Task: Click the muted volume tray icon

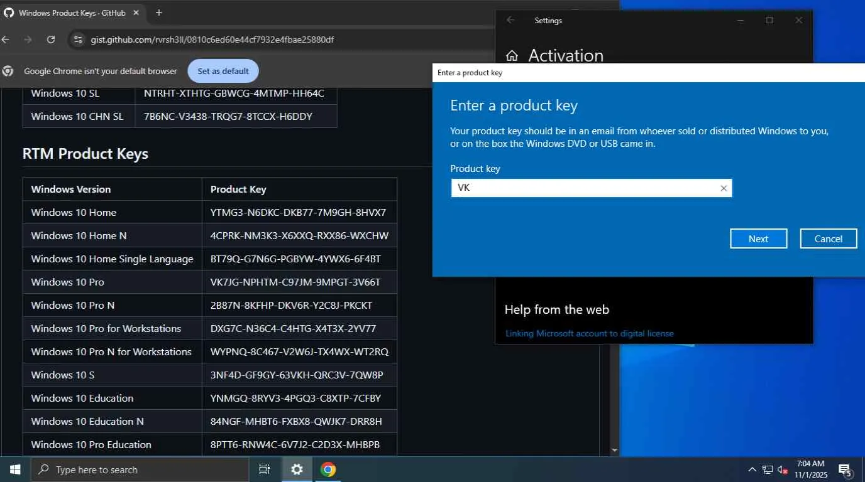Action: [783, 469]
